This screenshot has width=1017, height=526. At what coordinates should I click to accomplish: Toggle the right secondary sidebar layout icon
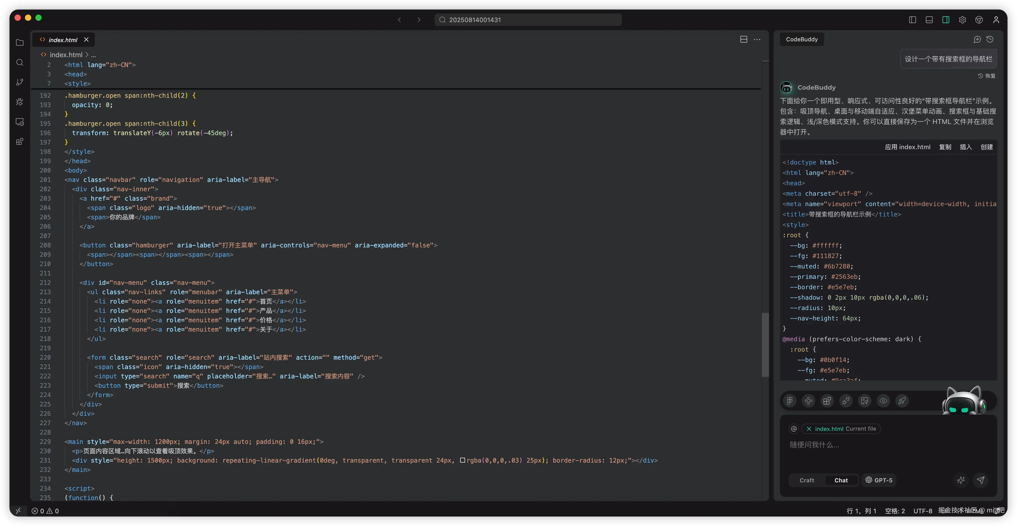946,20
